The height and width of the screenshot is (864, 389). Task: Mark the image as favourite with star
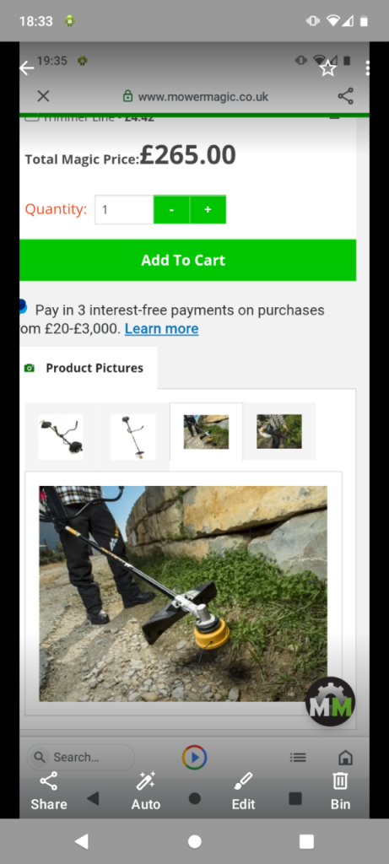[x=328, y=68]
